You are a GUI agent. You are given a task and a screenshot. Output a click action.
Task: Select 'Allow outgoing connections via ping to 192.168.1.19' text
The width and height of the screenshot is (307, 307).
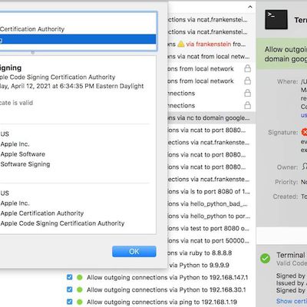tap(162, 302)
